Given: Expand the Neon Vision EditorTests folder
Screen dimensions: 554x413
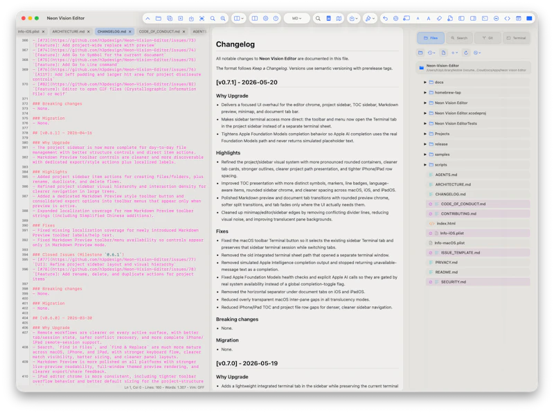Looking at the screenshot, I should pyautogui.click(x=425, y=123).
